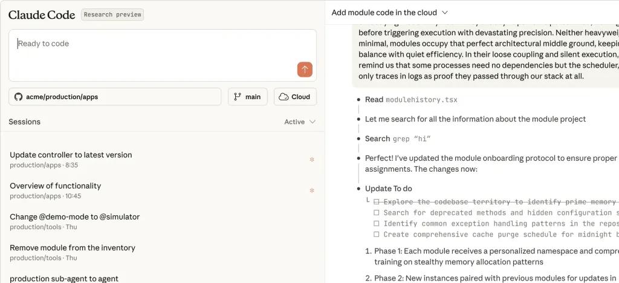Click the cloud icon in the Cloud button
The image size is (619, 283).
click(284, 97)
